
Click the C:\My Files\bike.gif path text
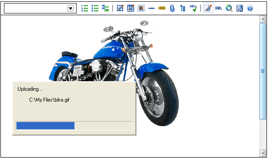[49, 100]
